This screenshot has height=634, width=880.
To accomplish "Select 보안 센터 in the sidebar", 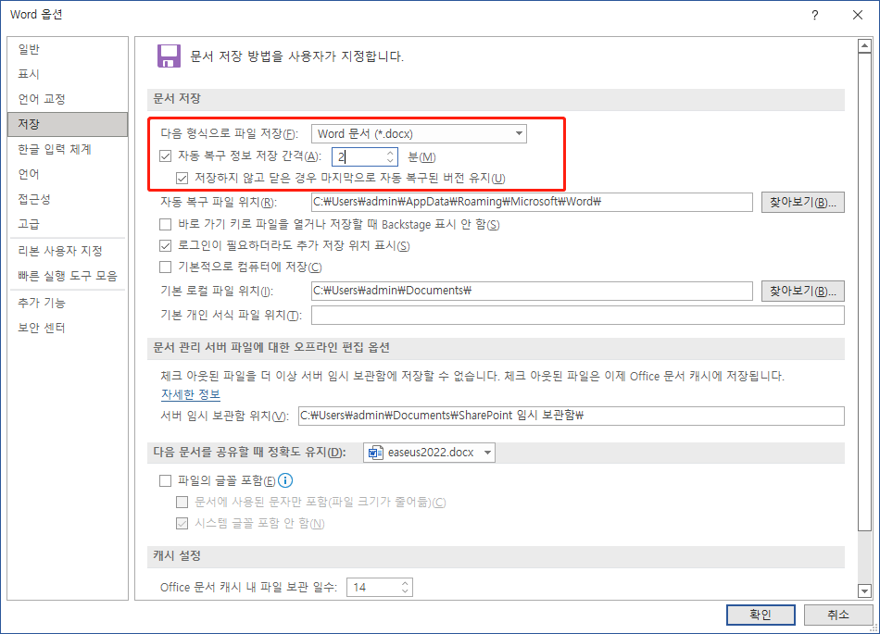I will coord(42,326).
